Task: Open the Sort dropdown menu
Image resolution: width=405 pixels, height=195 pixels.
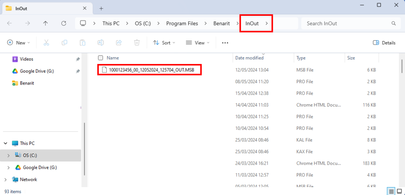Action: (x=164, y=43)
